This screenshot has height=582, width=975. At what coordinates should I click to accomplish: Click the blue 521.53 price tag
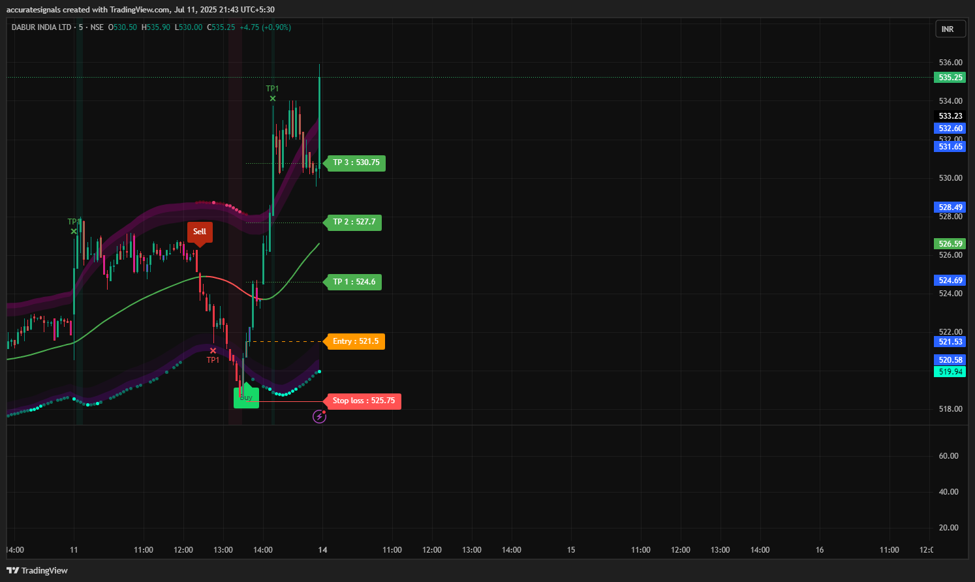[950, 342]
